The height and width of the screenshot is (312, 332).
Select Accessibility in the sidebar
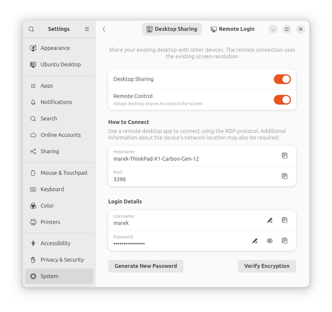click(59, 244)
